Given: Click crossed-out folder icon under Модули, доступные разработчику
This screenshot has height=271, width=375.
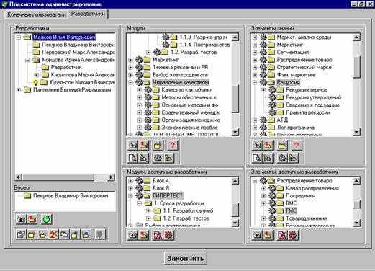Looking at the screenshot, I should point(158,235).
